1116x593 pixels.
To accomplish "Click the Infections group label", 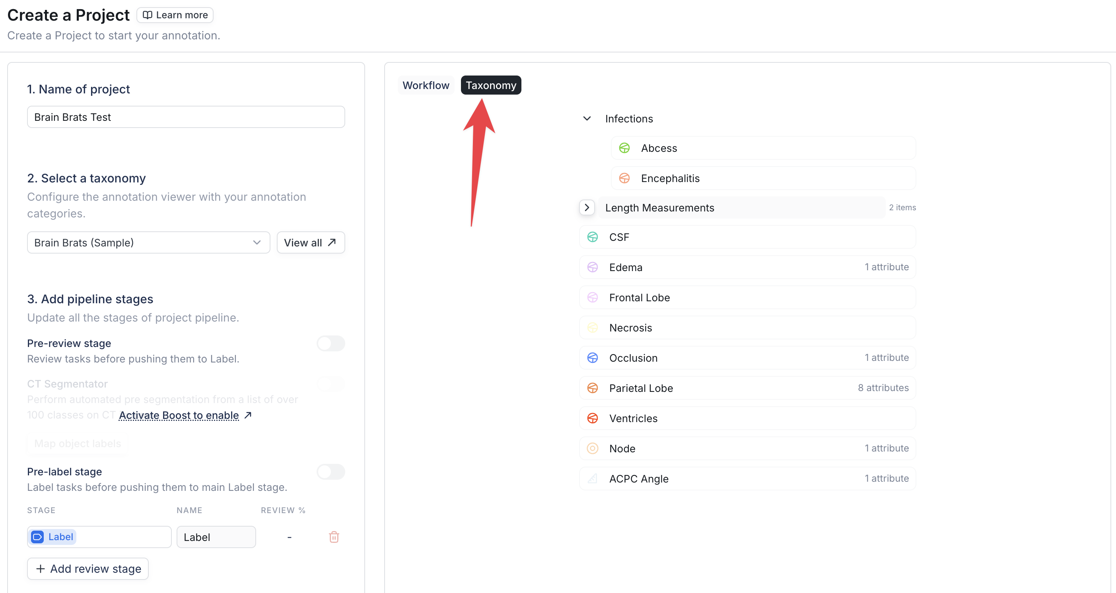I will click(x=629, y=118).
